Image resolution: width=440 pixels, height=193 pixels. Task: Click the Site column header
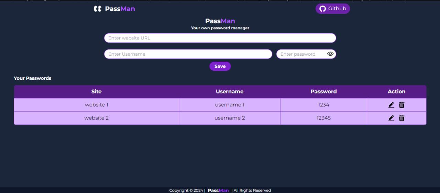96,92
